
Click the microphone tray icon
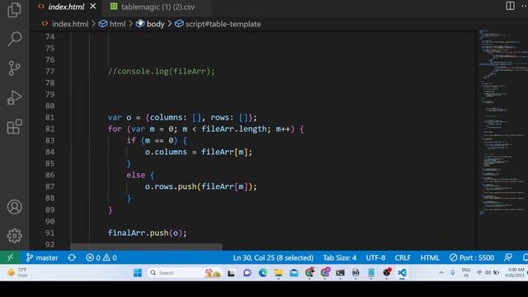point(452,272)
